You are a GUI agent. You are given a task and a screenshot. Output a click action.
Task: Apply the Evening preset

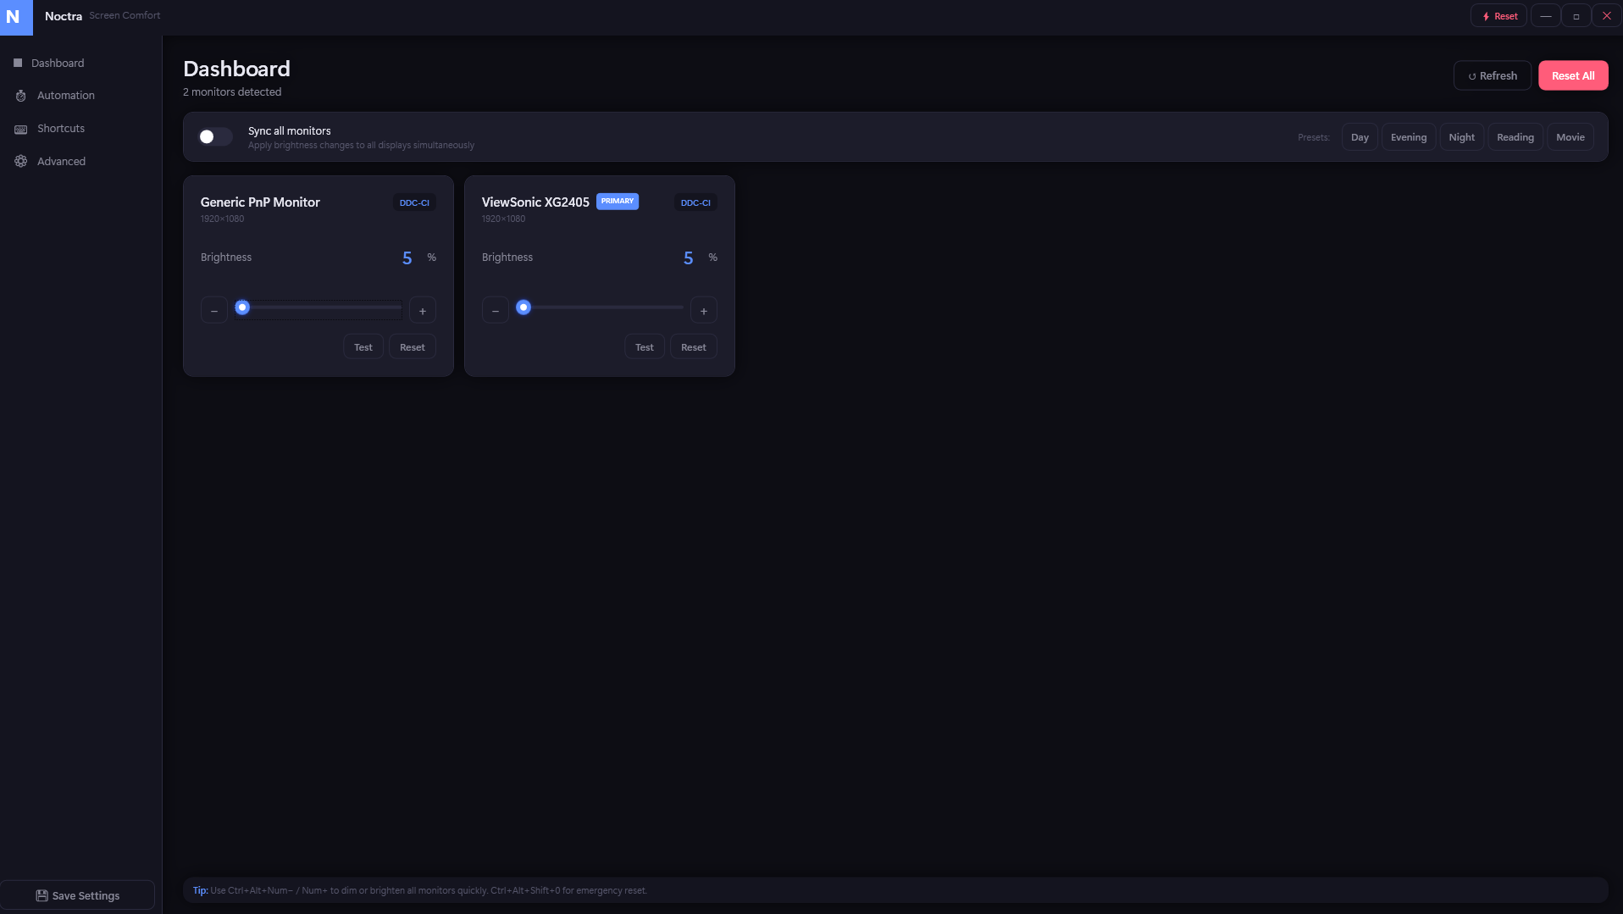point(1408,137)
